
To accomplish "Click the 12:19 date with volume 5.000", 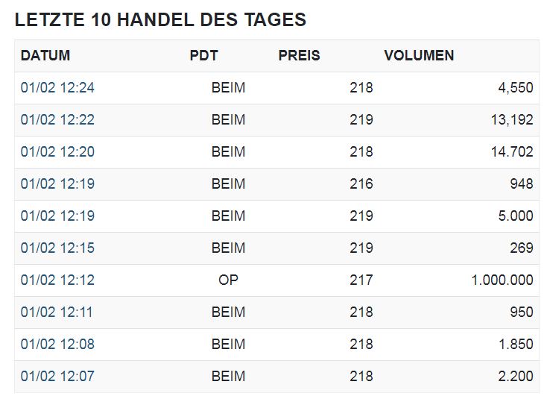I will 57,216.
